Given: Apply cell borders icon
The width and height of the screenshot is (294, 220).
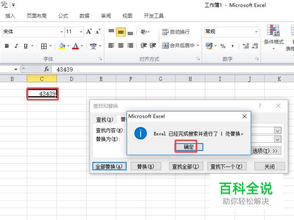Looking at the screenshot, I should [x=44, y=46].
